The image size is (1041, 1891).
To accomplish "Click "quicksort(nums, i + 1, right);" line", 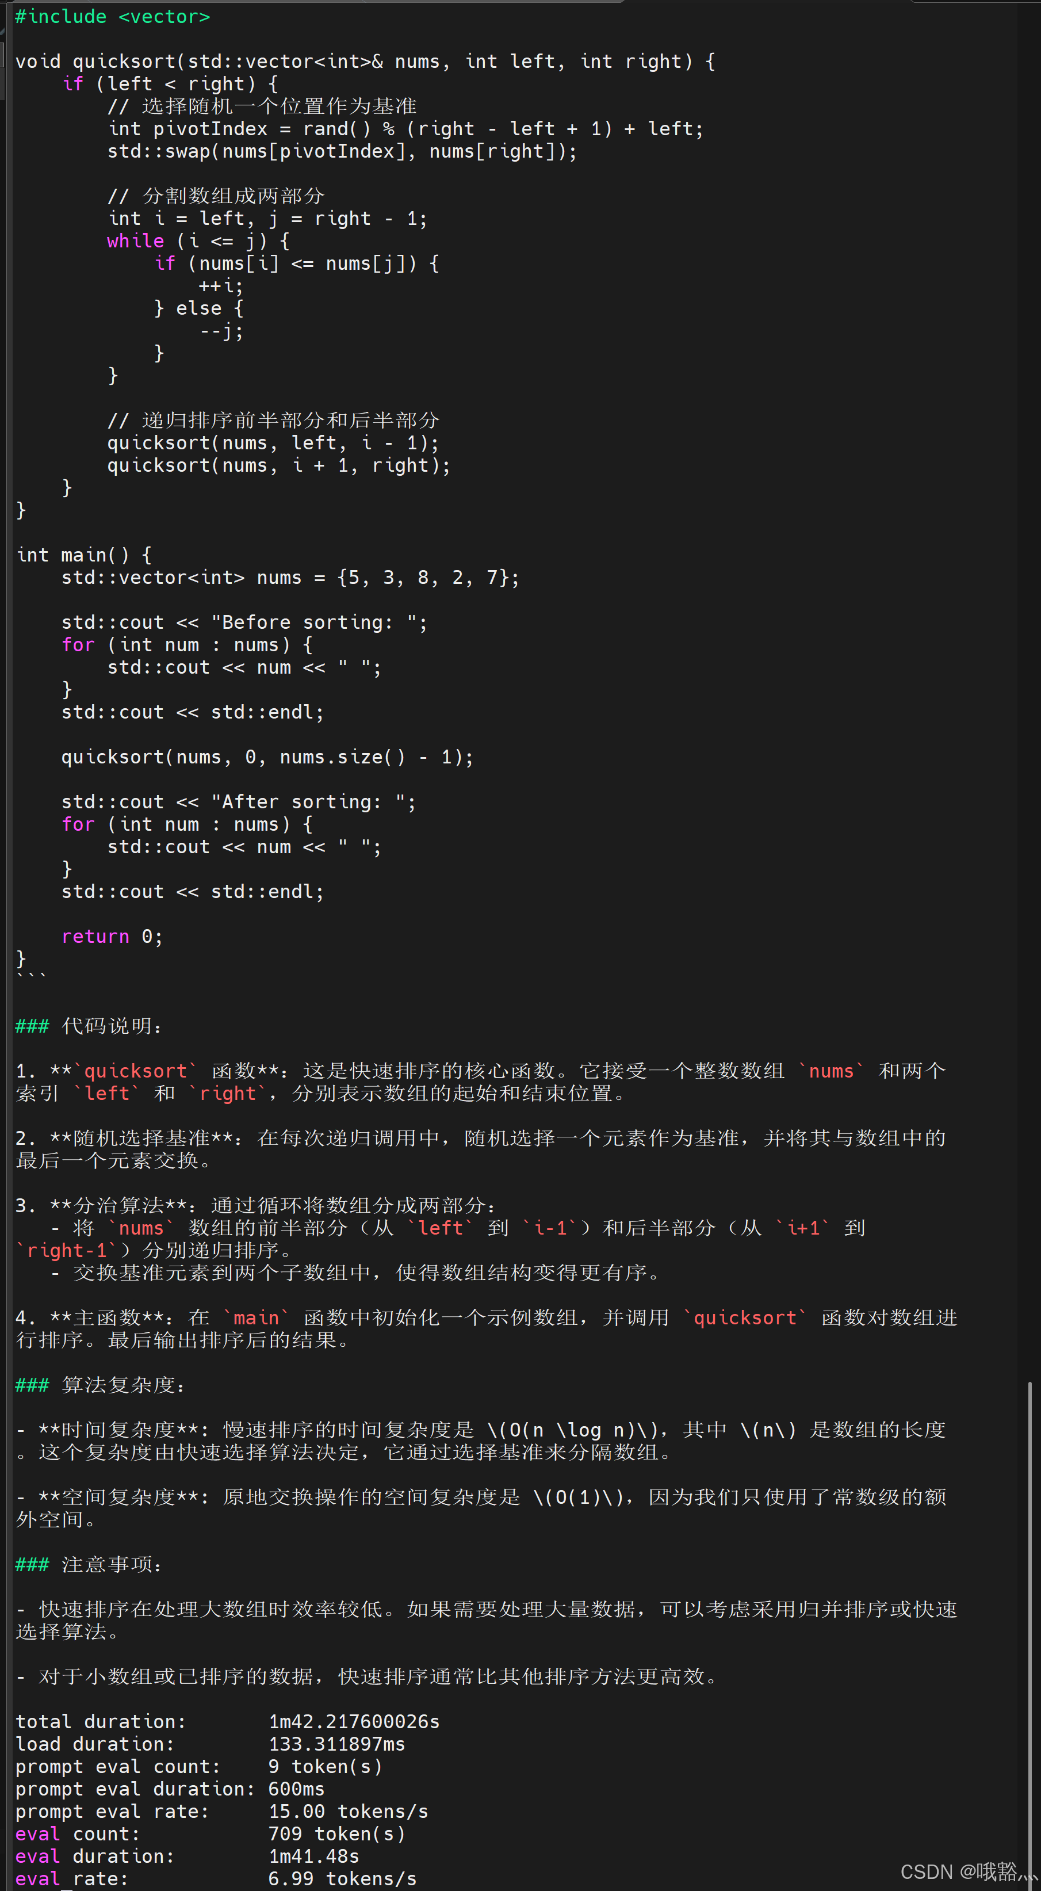I will (x=279, y=465).
